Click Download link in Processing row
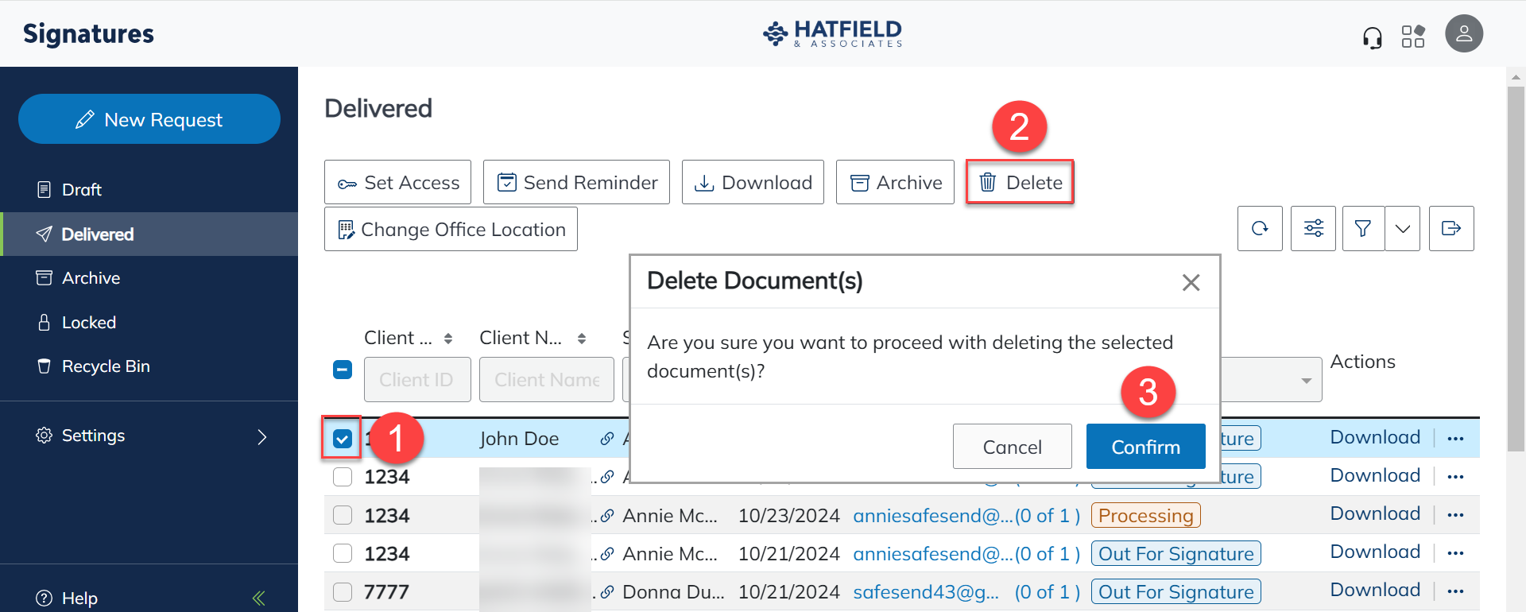Viewport: 1526px width, 612px height. (x=1375, y=513)
